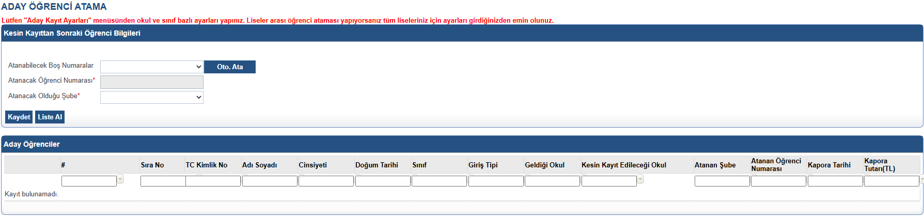Image resolution: width=924 pixels, height=217 pixels.
Task: Sort by the Sıra No column header
Action: (152, 165)
